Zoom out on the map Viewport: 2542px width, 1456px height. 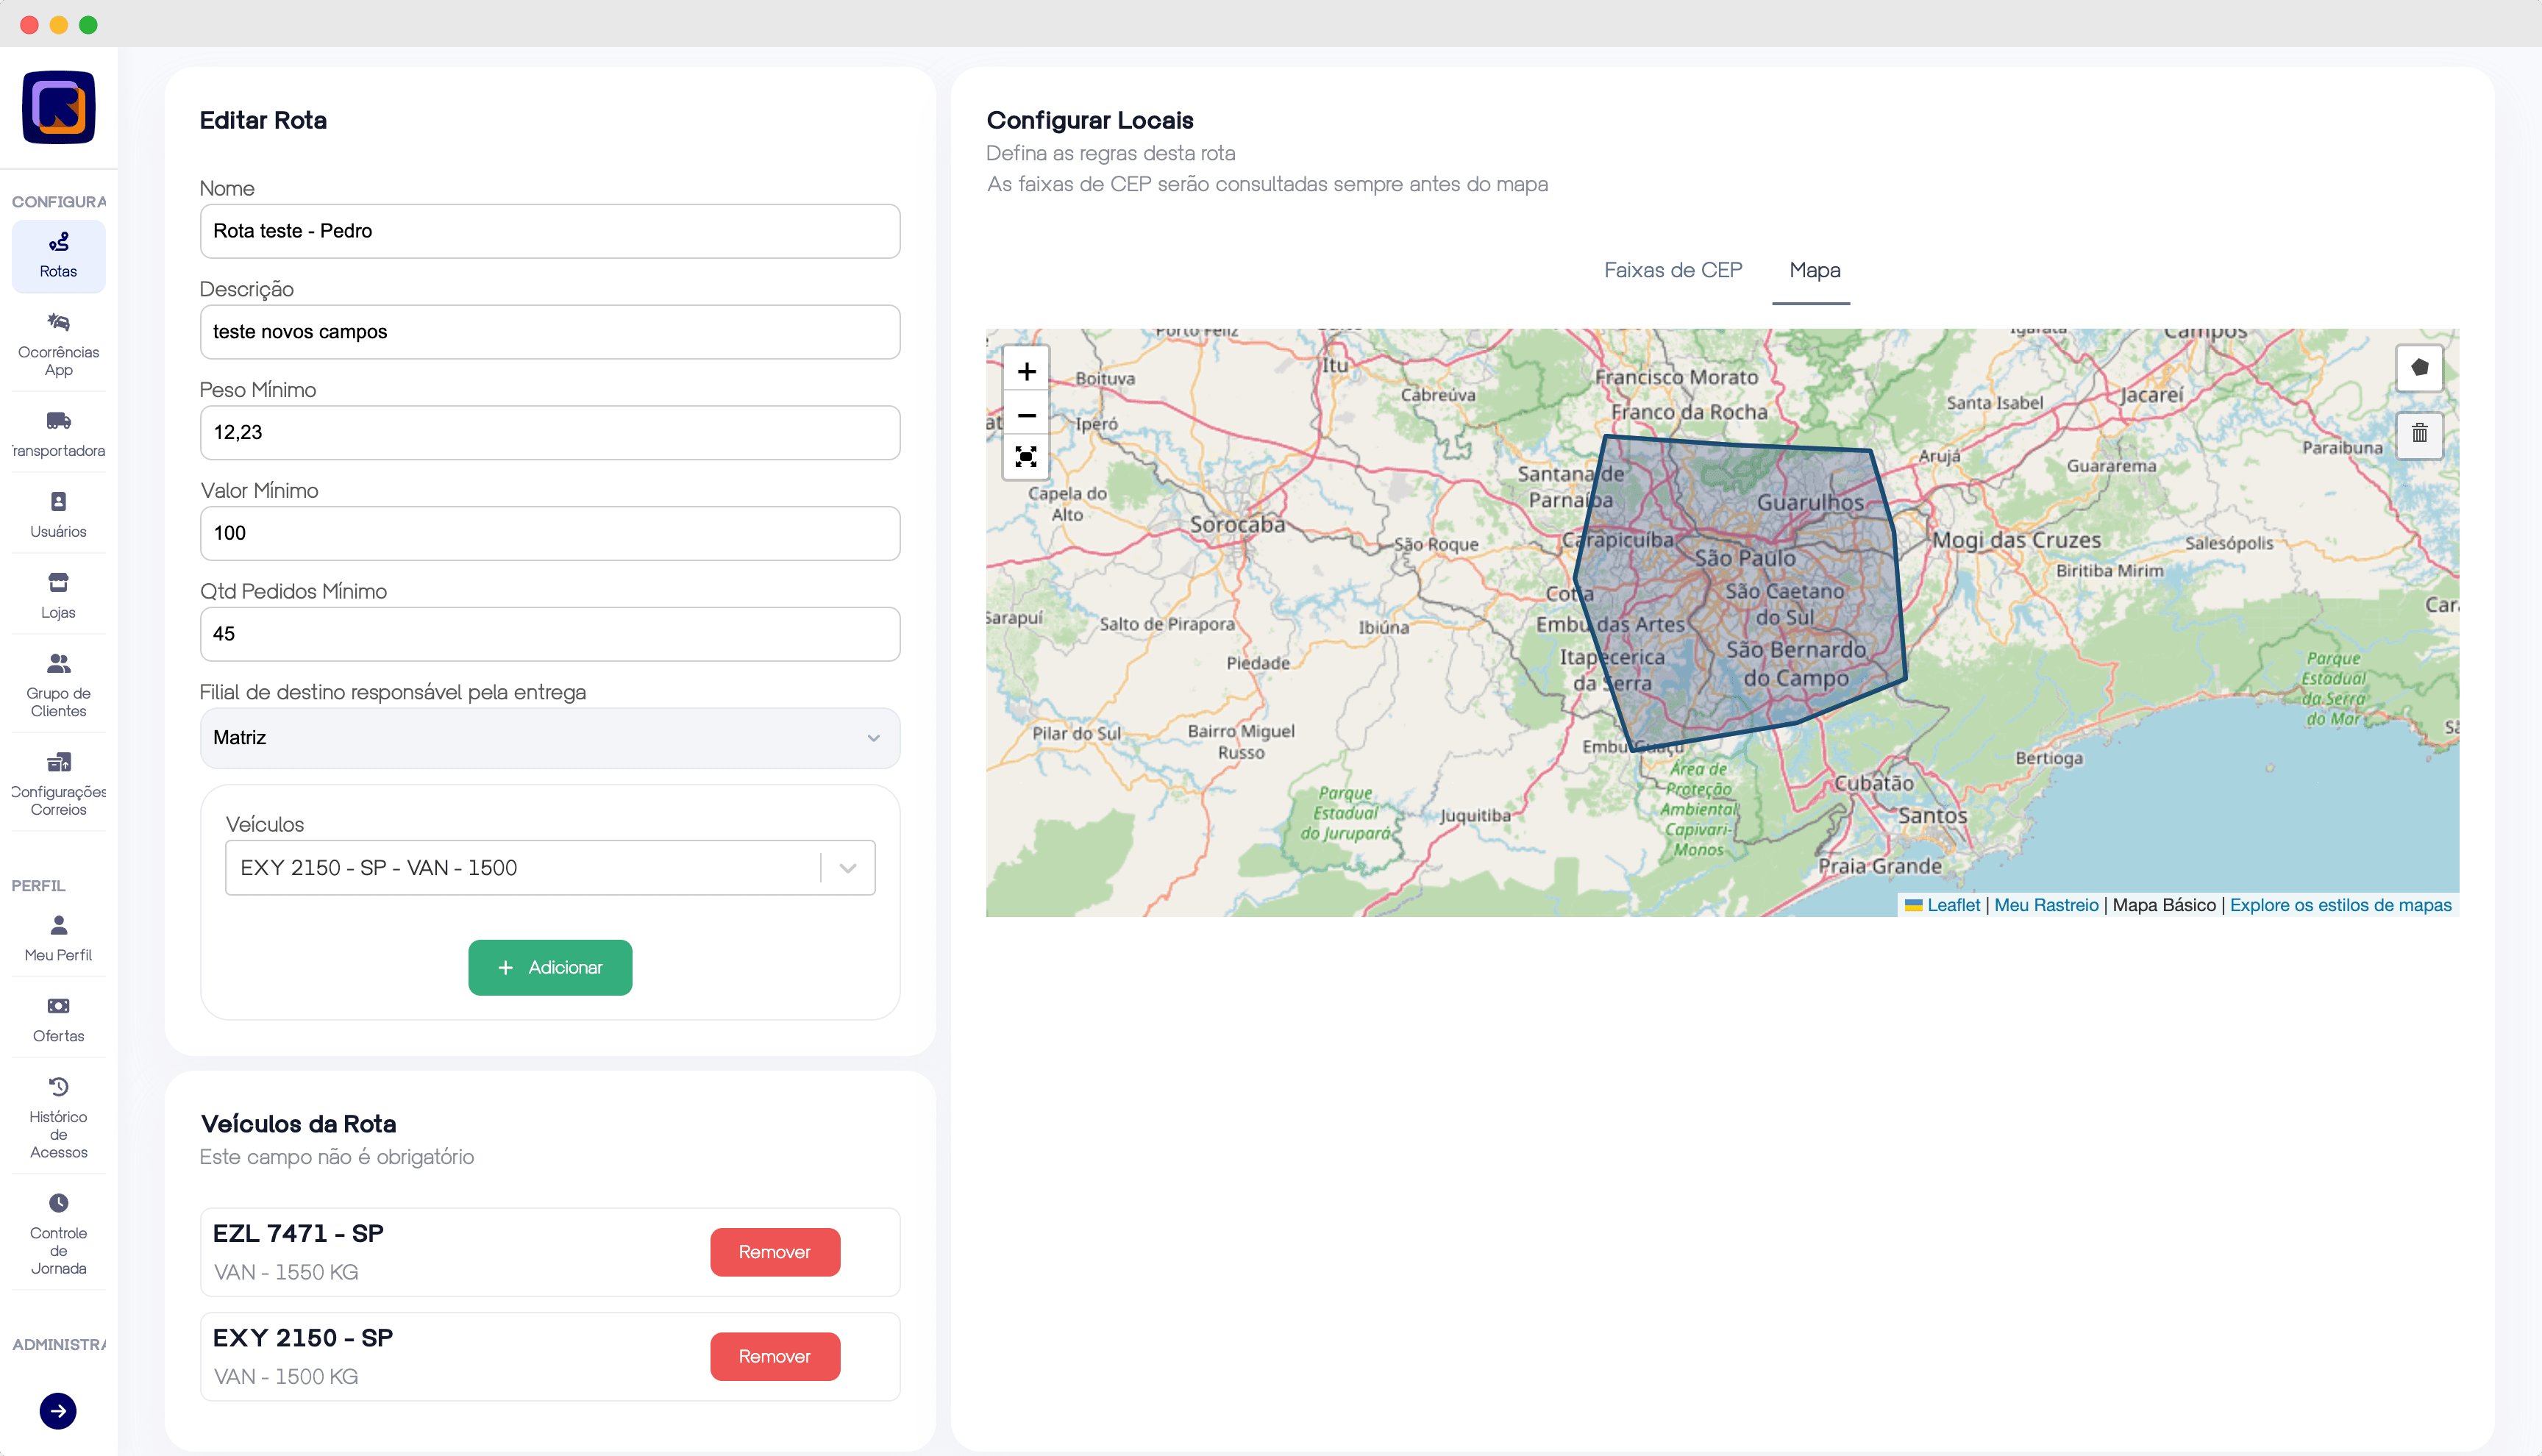pos(1026,415)
